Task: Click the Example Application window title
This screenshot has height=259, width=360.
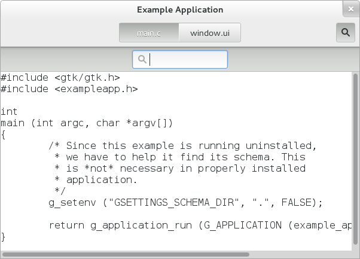Action: [x=180, y=10]
